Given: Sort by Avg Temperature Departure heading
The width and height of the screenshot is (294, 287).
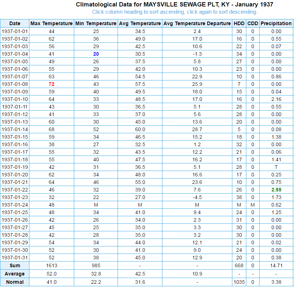Looking at the screenshot, I should tap(197, 23).
